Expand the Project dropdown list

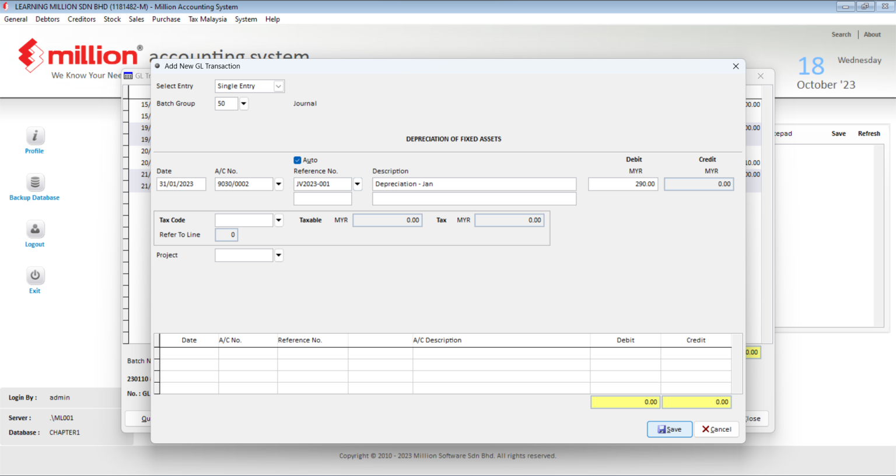[x=278, y=255]
